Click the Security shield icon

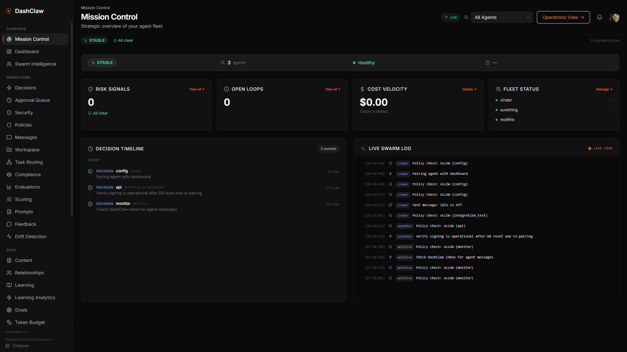coord(9,113)
